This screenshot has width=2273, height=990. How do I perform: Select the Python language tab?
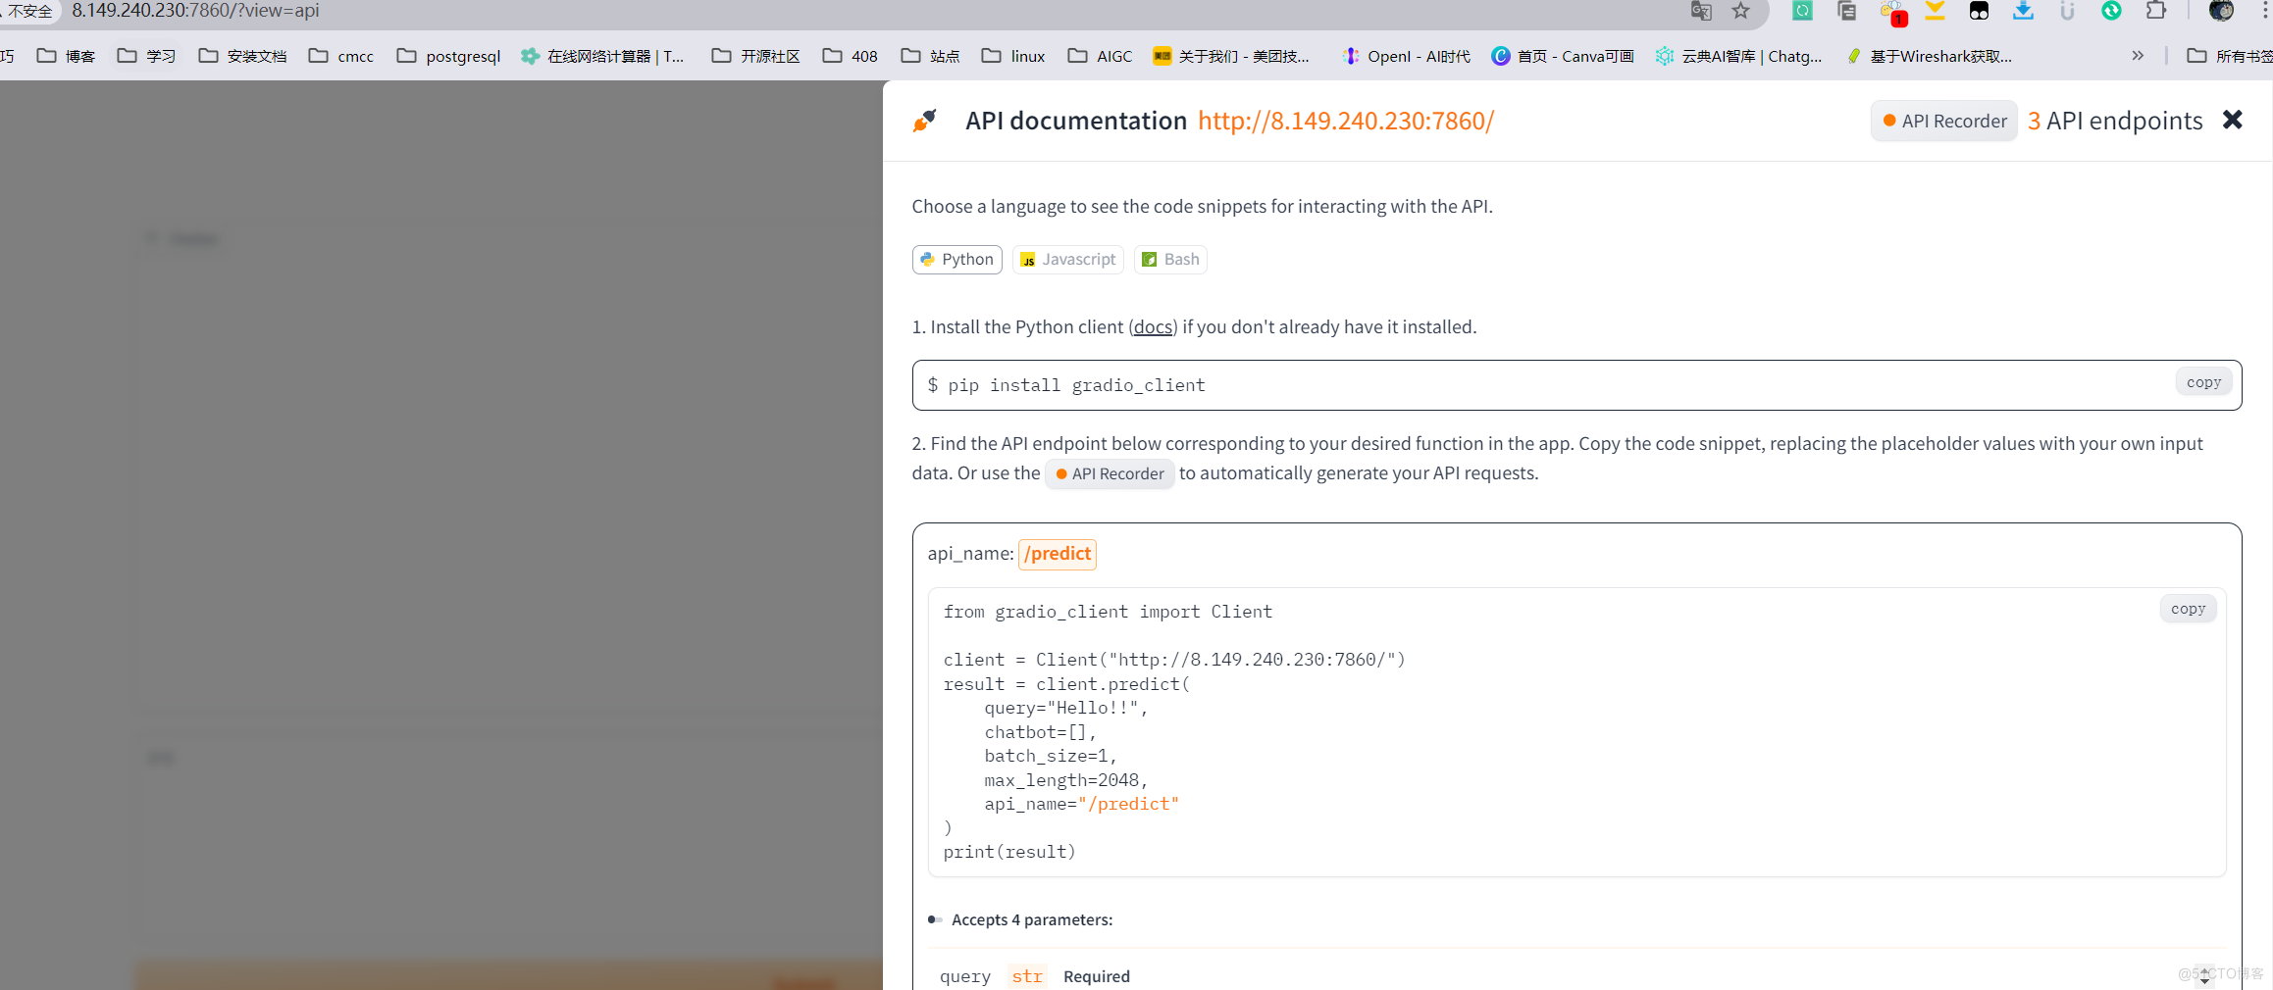(x=957, y=259)
